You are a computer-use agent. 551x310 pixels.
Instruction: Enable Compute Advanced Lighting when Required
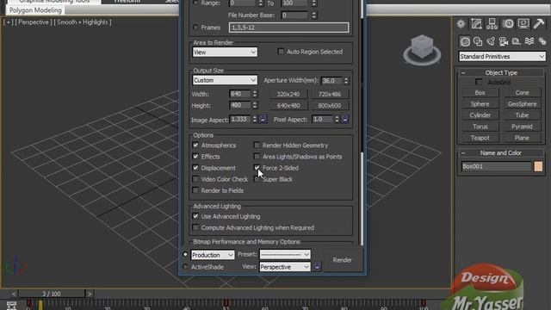[195, 227]
